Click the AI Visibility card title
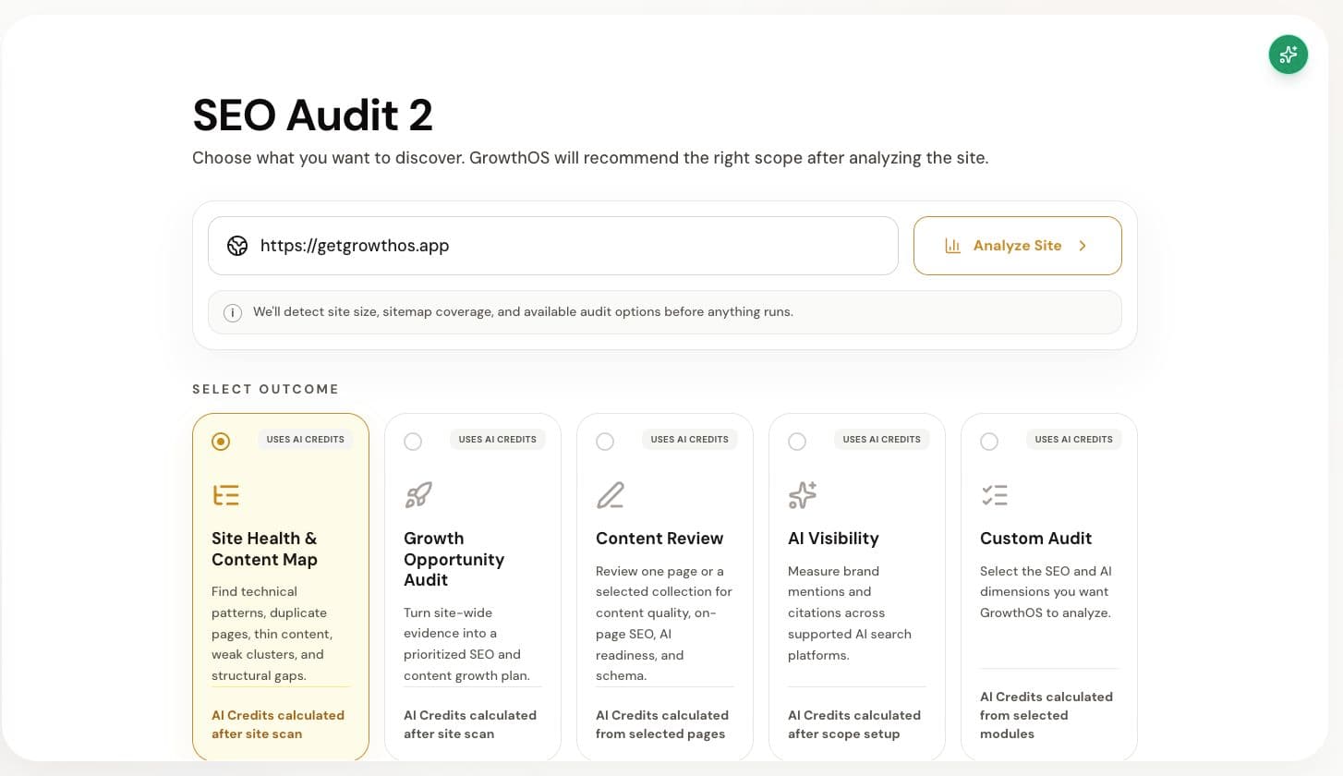Screen dimensions: 1343x776 833,539
